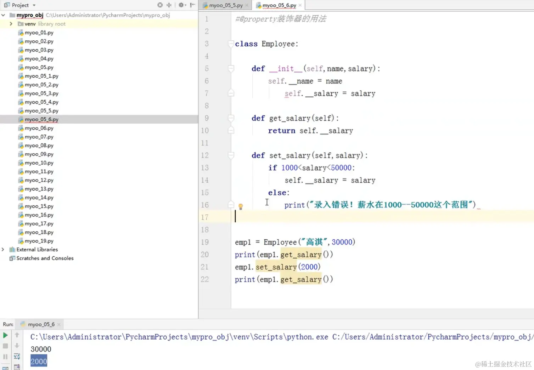Image resolution: width=534 pixels, height=370 pixels.
Task: Select myoo_07.py in the project tree
Action: click(39, 137)
